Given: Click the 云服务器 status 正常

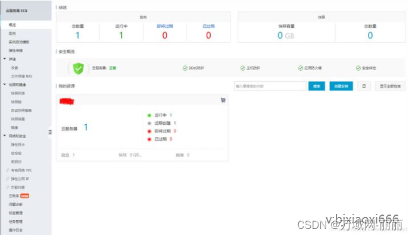Looking at the screenshot, I should click(113, 68).
